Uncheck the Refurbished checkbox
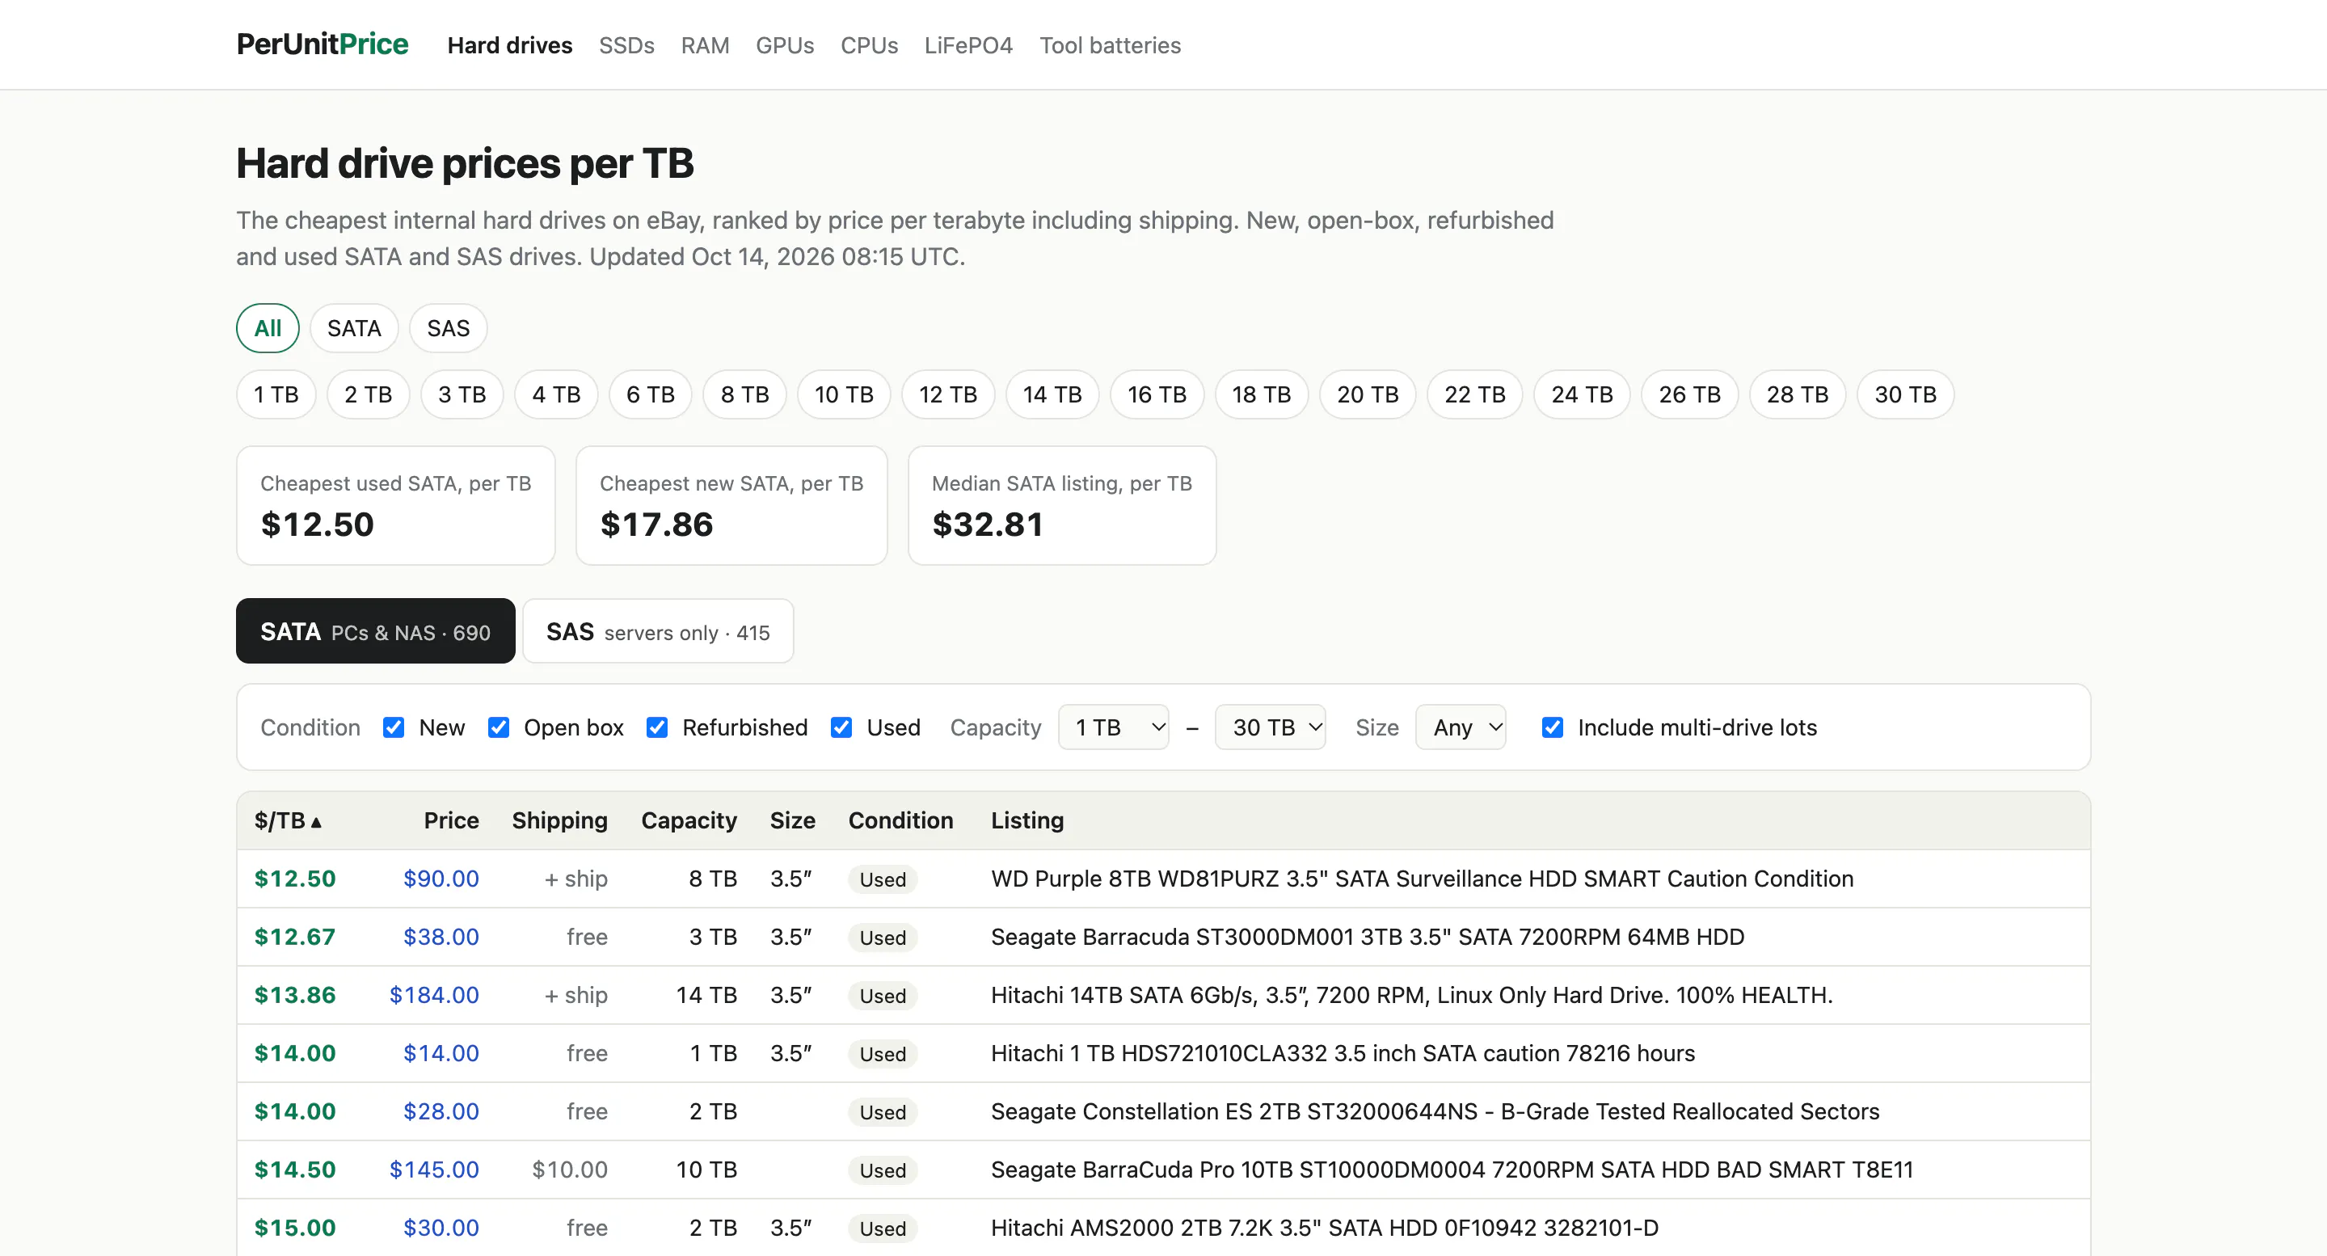Image resolution: width=2327 pixels, height=1256 pixels. 657,727
